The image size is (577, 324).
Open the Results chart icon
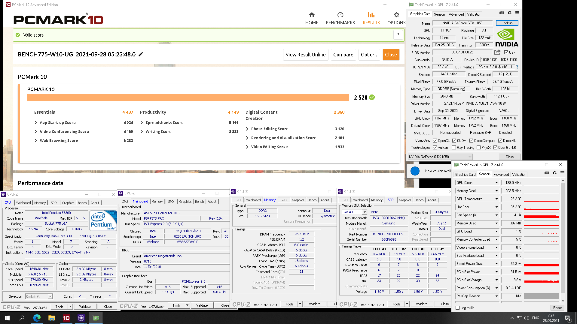371,15
